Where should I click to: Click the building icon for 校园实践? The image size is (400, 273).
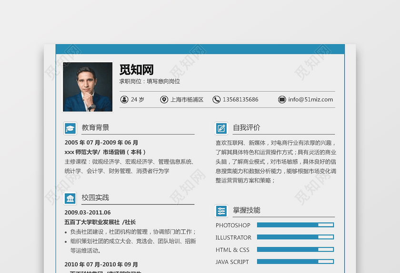click(x=70, y=198)
